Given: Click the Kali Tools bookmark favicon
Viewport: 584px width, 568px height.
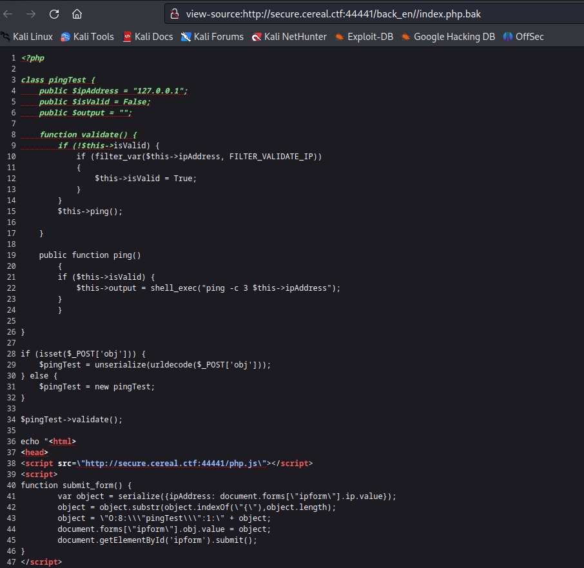Looking at the screenshot, I should (65, 37).
